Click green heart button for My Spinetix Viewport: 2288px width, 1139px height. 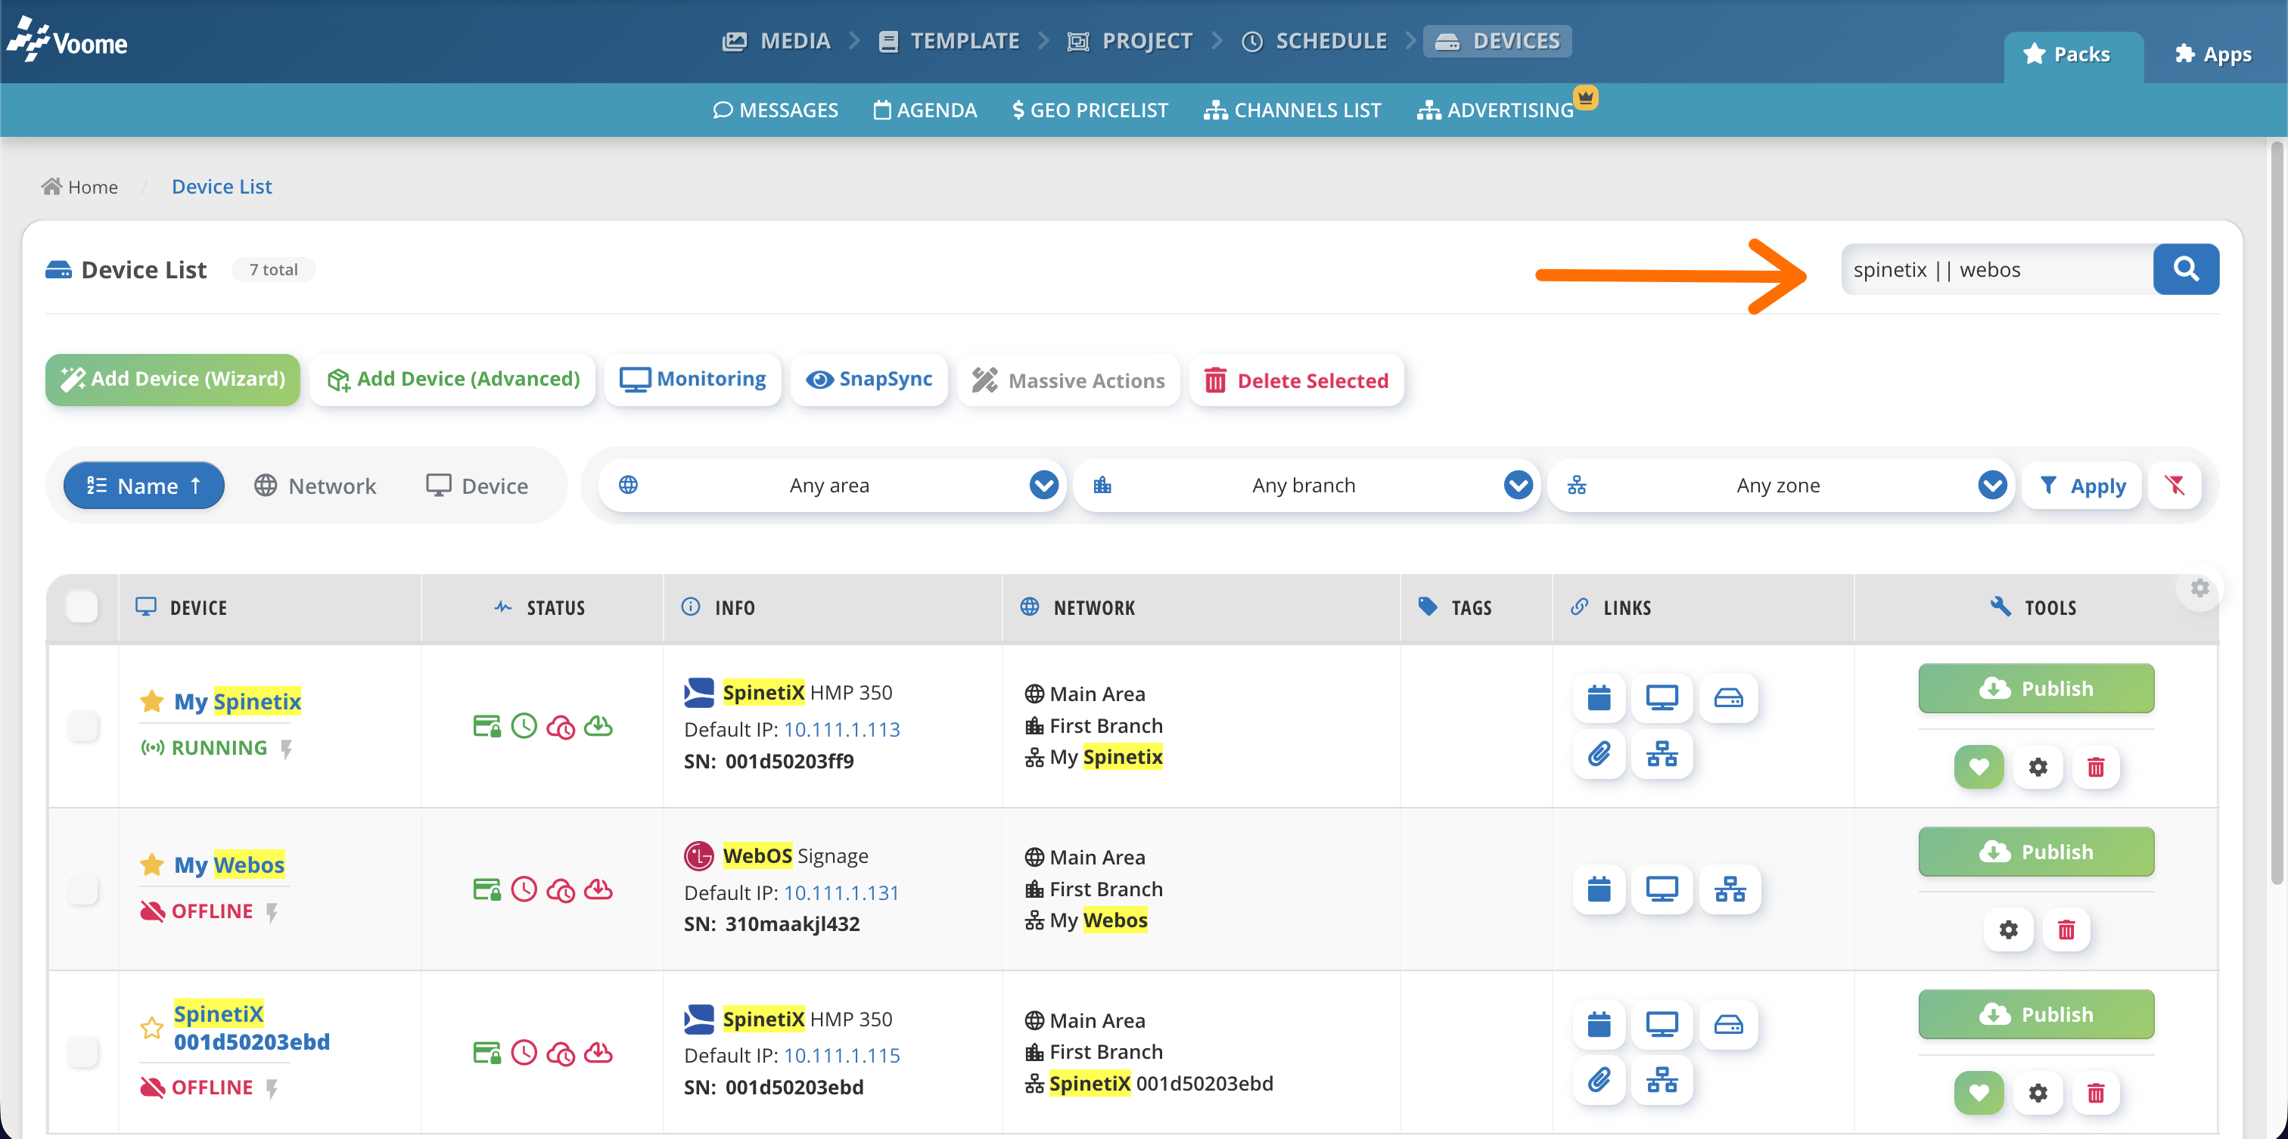pyautogui.click(x=1979, y=767)
